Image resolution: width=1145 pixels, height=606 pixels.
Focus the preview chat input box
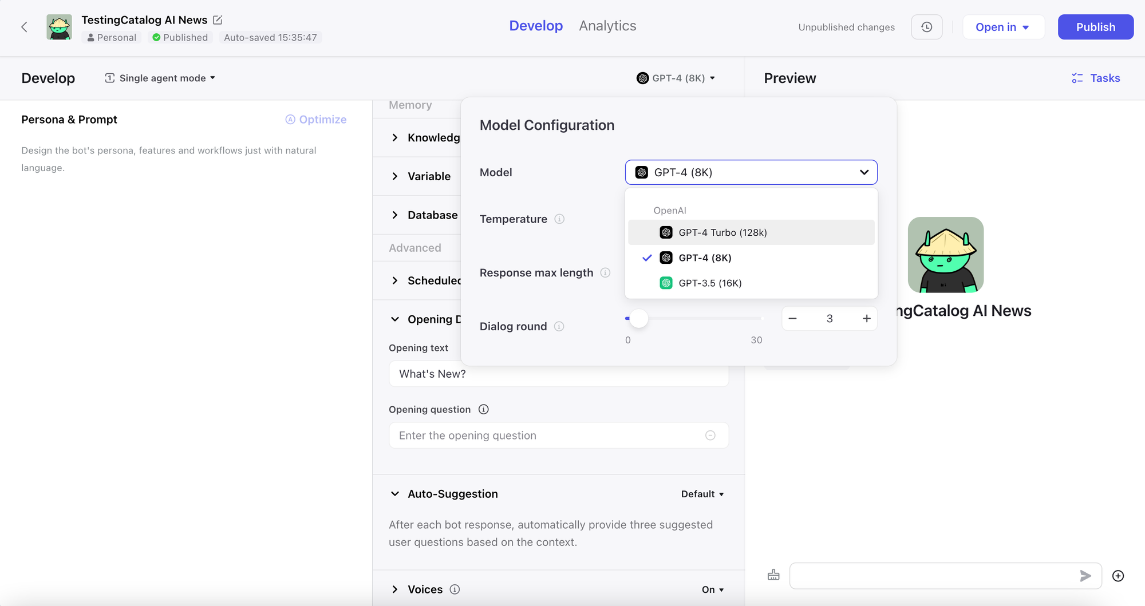pyautogui.click(x=946, y=576)
